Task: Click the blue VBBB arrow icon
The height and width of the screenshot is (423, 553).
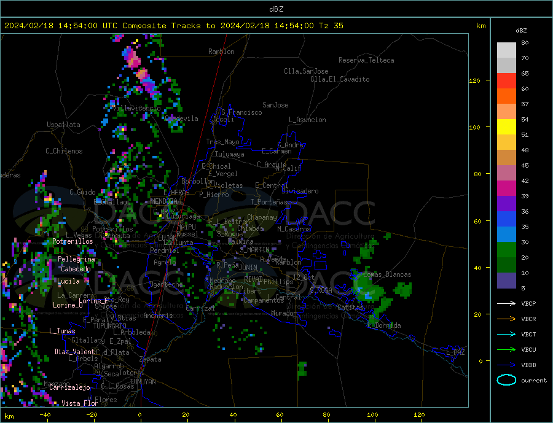Action: tap(506, 365)
